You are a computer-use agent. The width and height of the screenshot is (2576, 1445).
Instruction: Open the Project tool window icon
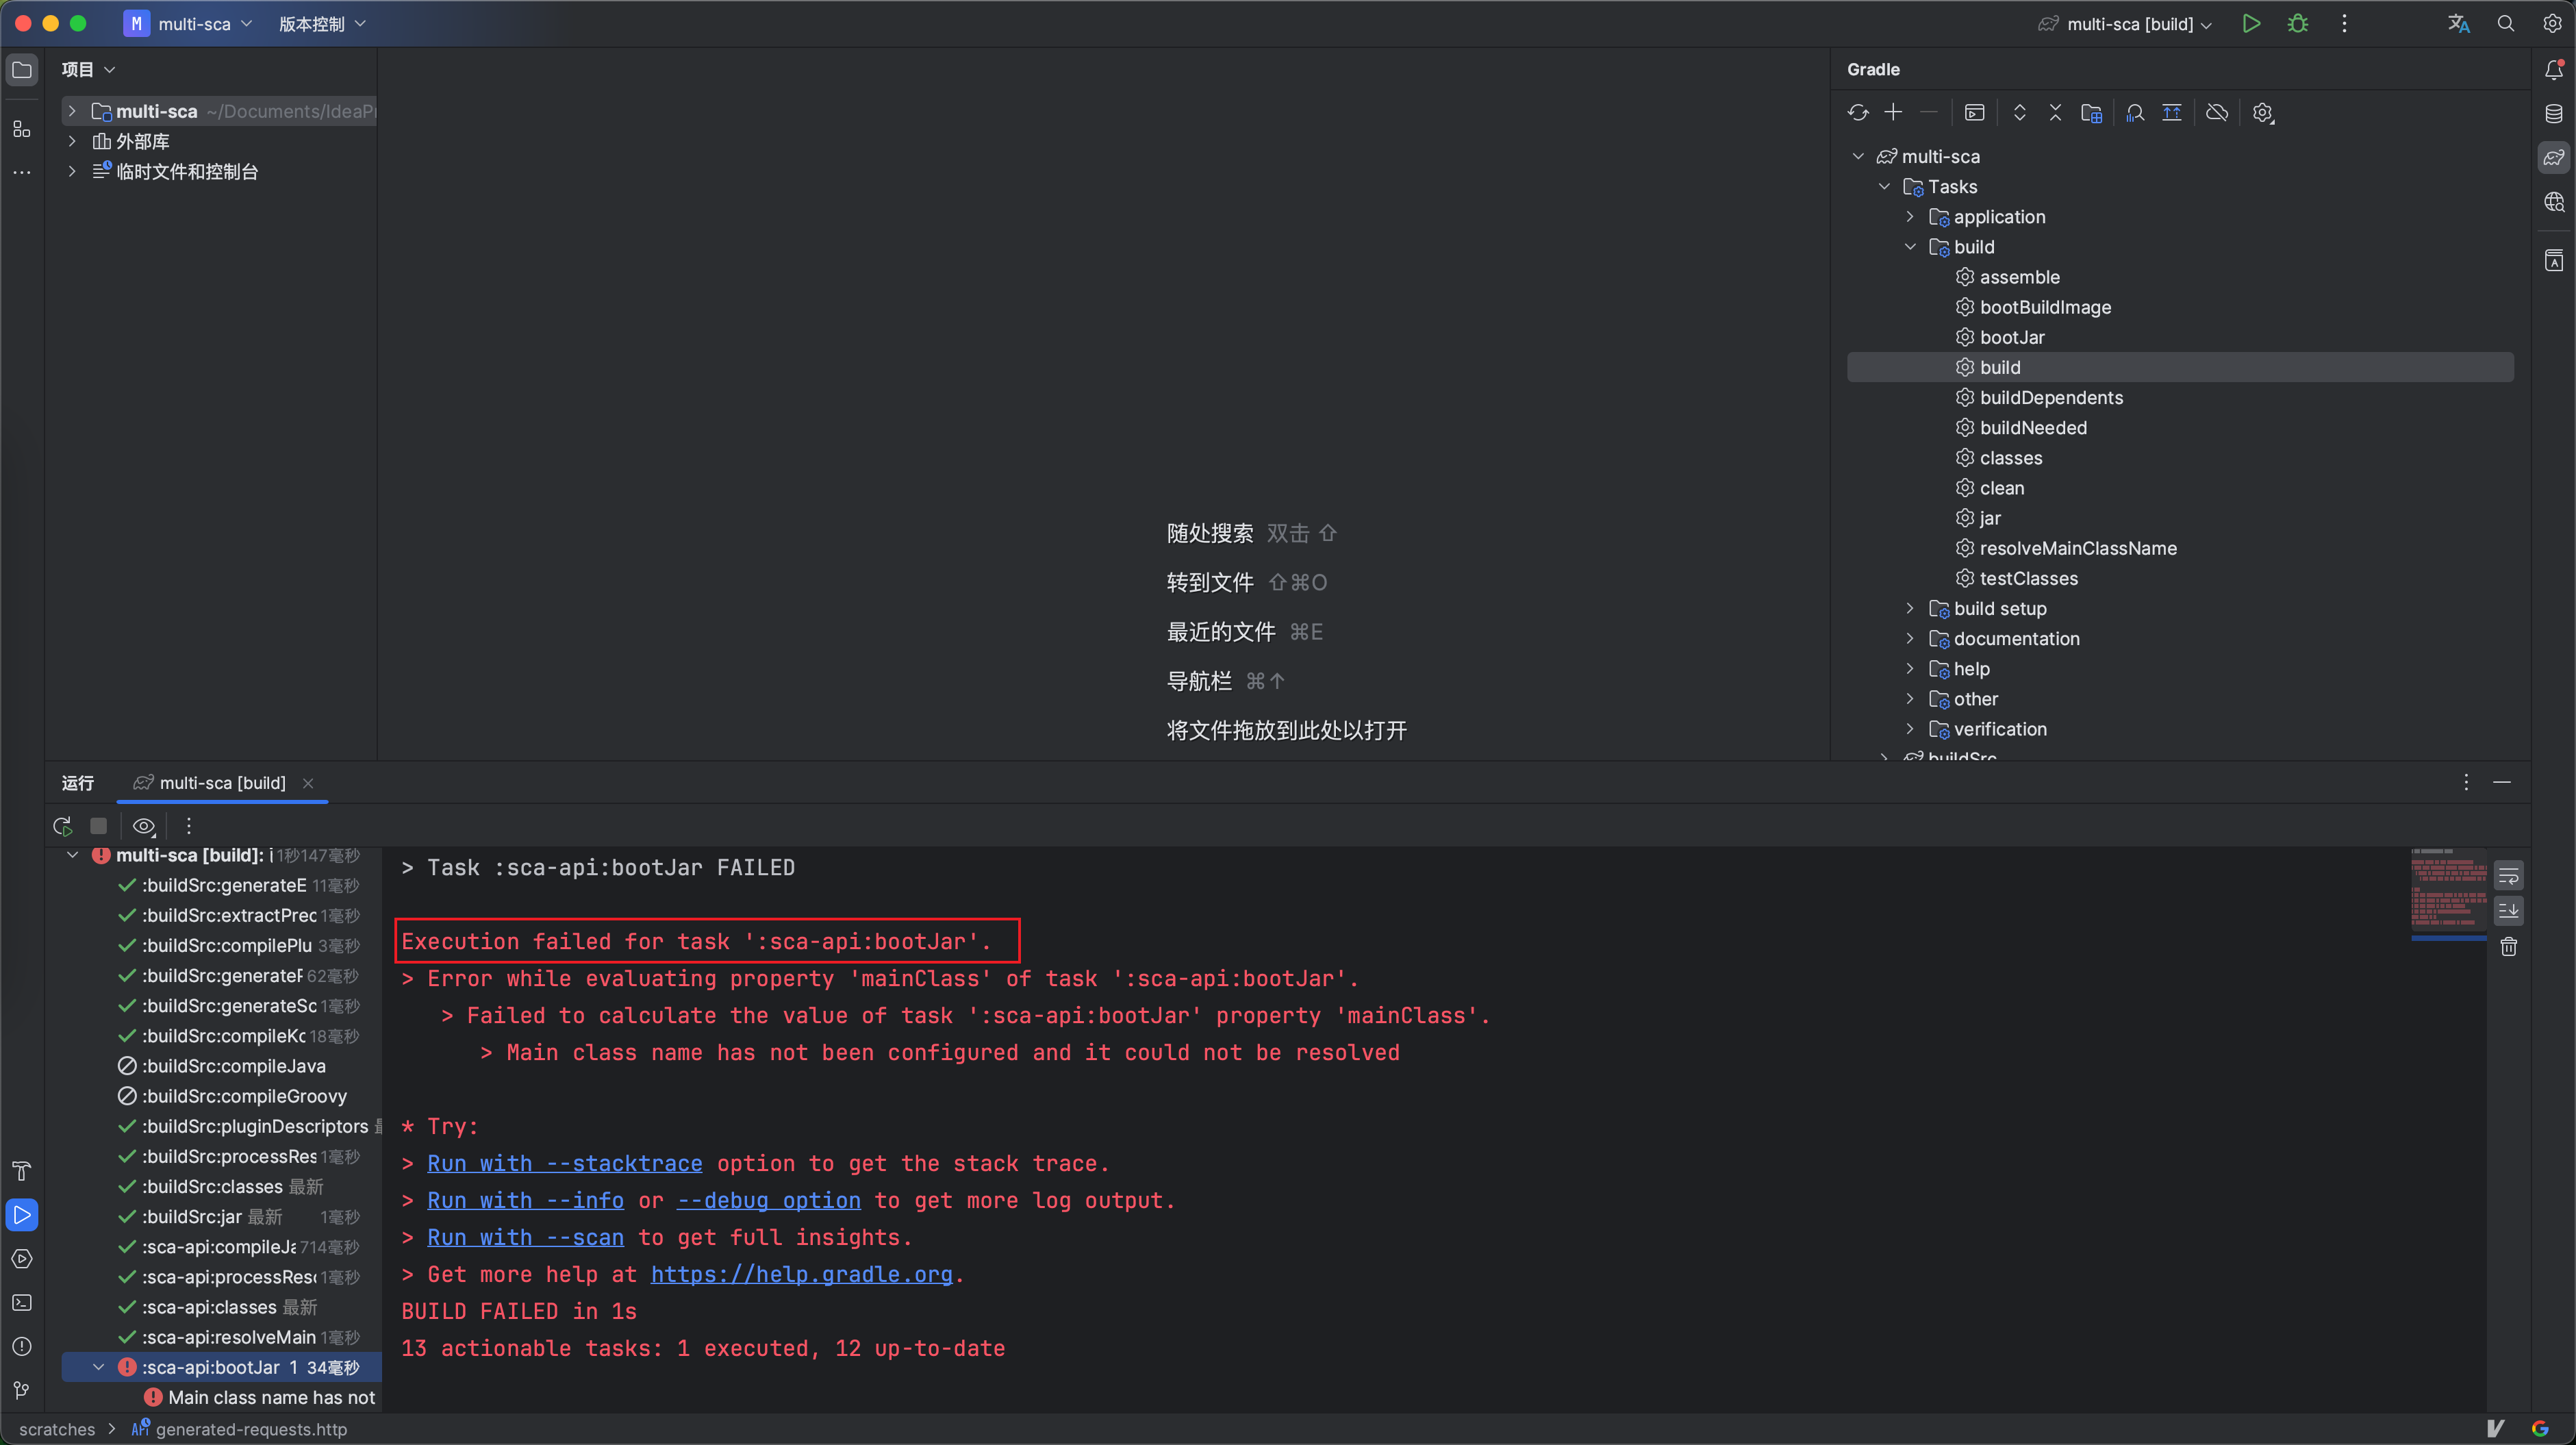point(22,70)
